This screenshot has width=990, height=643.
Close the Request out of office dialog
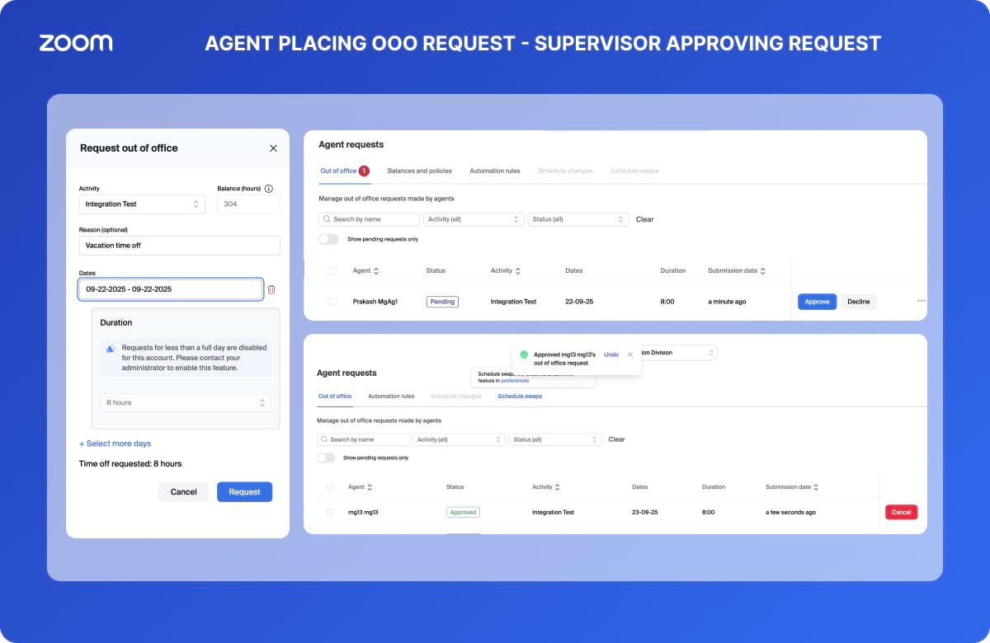pos(273,148)
